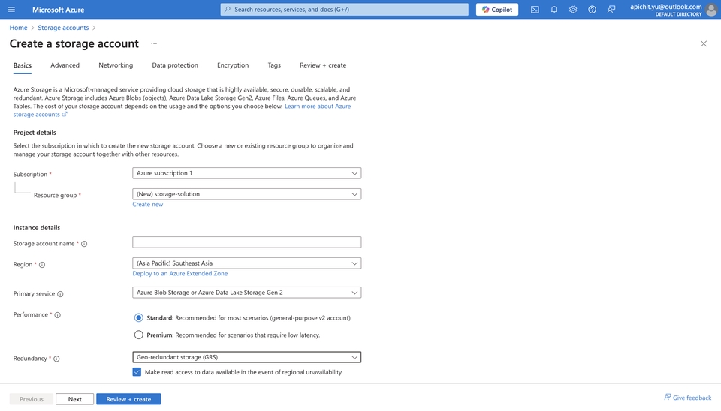Open the Redundancy dropdown
This screenshot has height=411, width=721.
pos(246,357)
